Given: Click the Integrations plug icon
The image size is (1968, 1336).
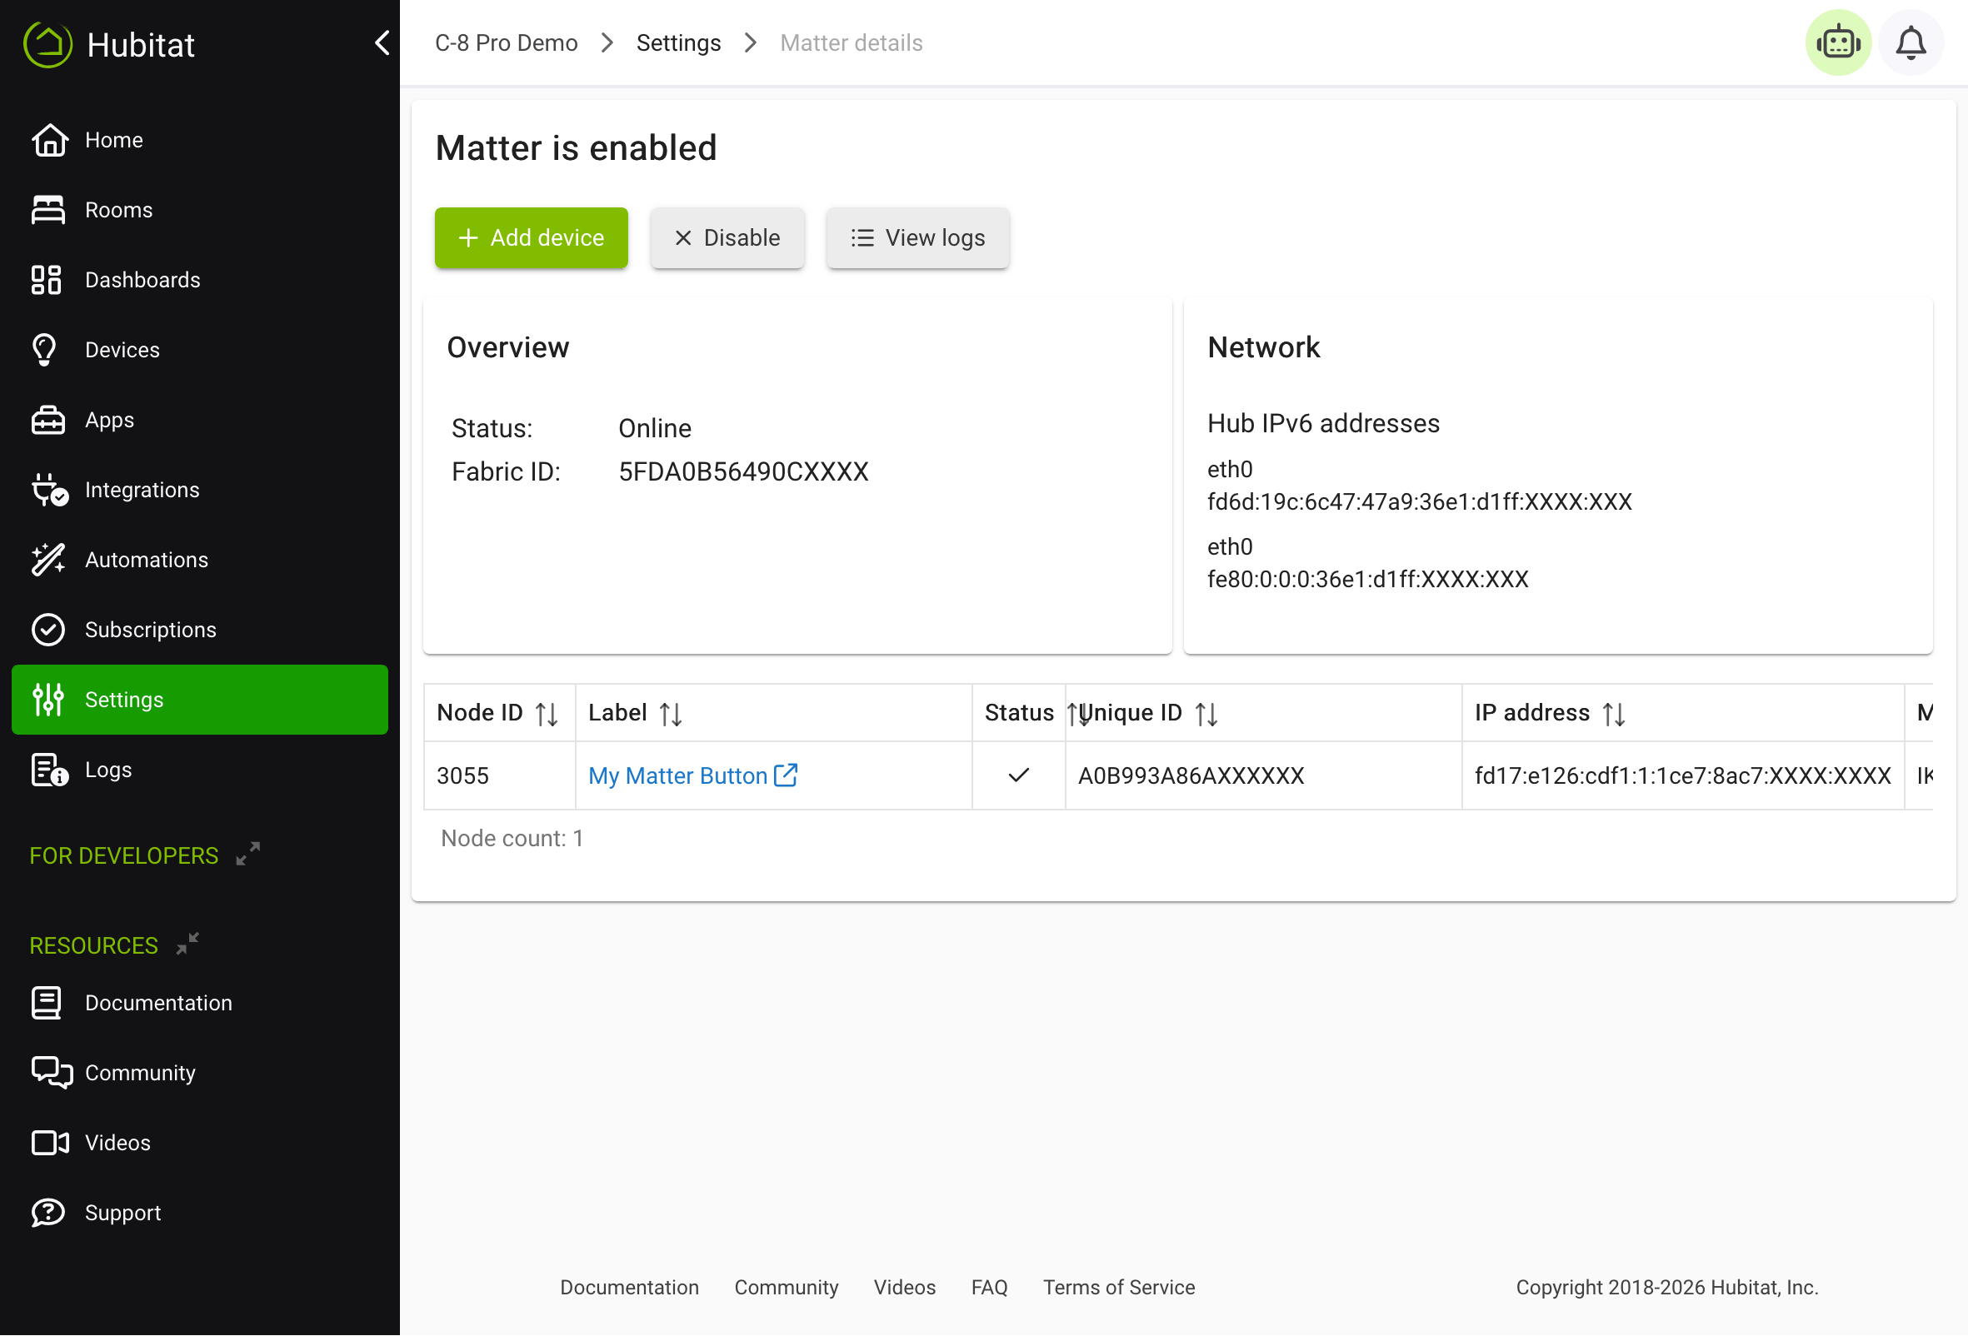Looking at the screenshot, I should [49, 491].
